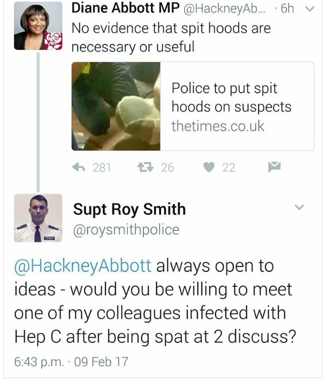
Task: Open Diane Abbott MP's profile picture
Action: click(38, 26)
